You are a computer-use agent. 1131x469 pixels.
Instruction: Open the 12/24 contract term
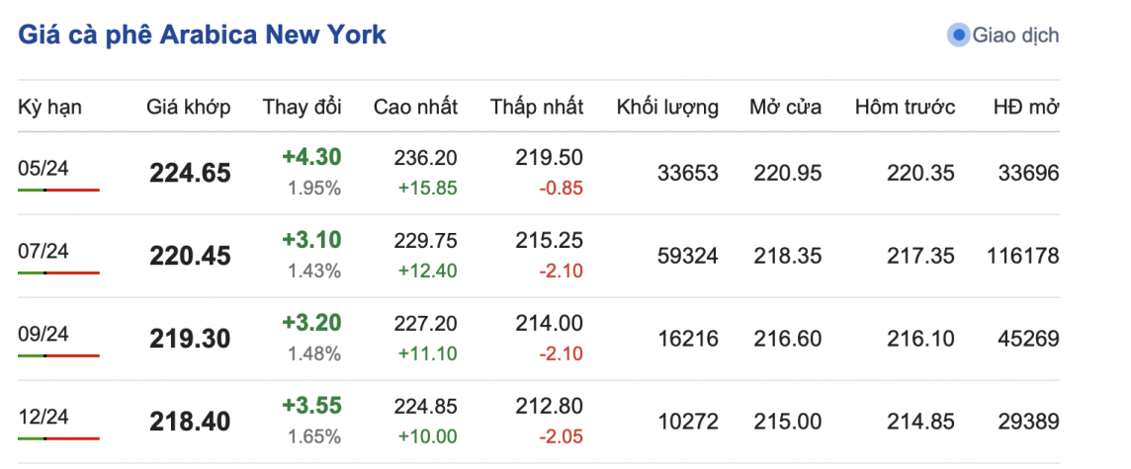click(x=43, y=417)
